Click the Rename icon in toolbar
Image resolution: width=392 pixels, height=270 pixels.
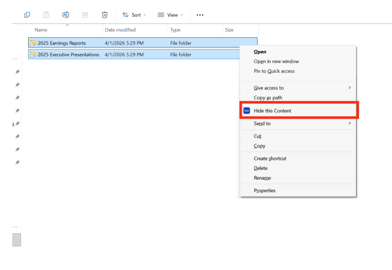[66, 15]
